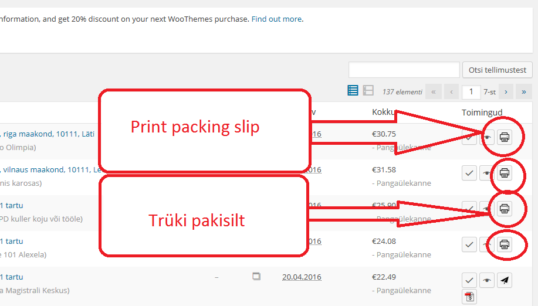Click paper plane icon on the €22.49 order
The image size is (538, 306).
504,280
